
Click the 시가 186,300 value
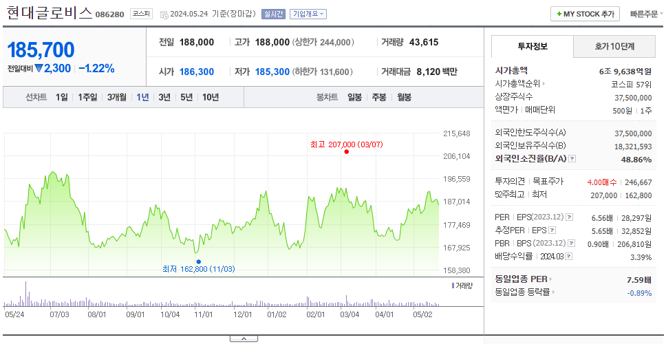pyautogui.click(x=197, y=72)
